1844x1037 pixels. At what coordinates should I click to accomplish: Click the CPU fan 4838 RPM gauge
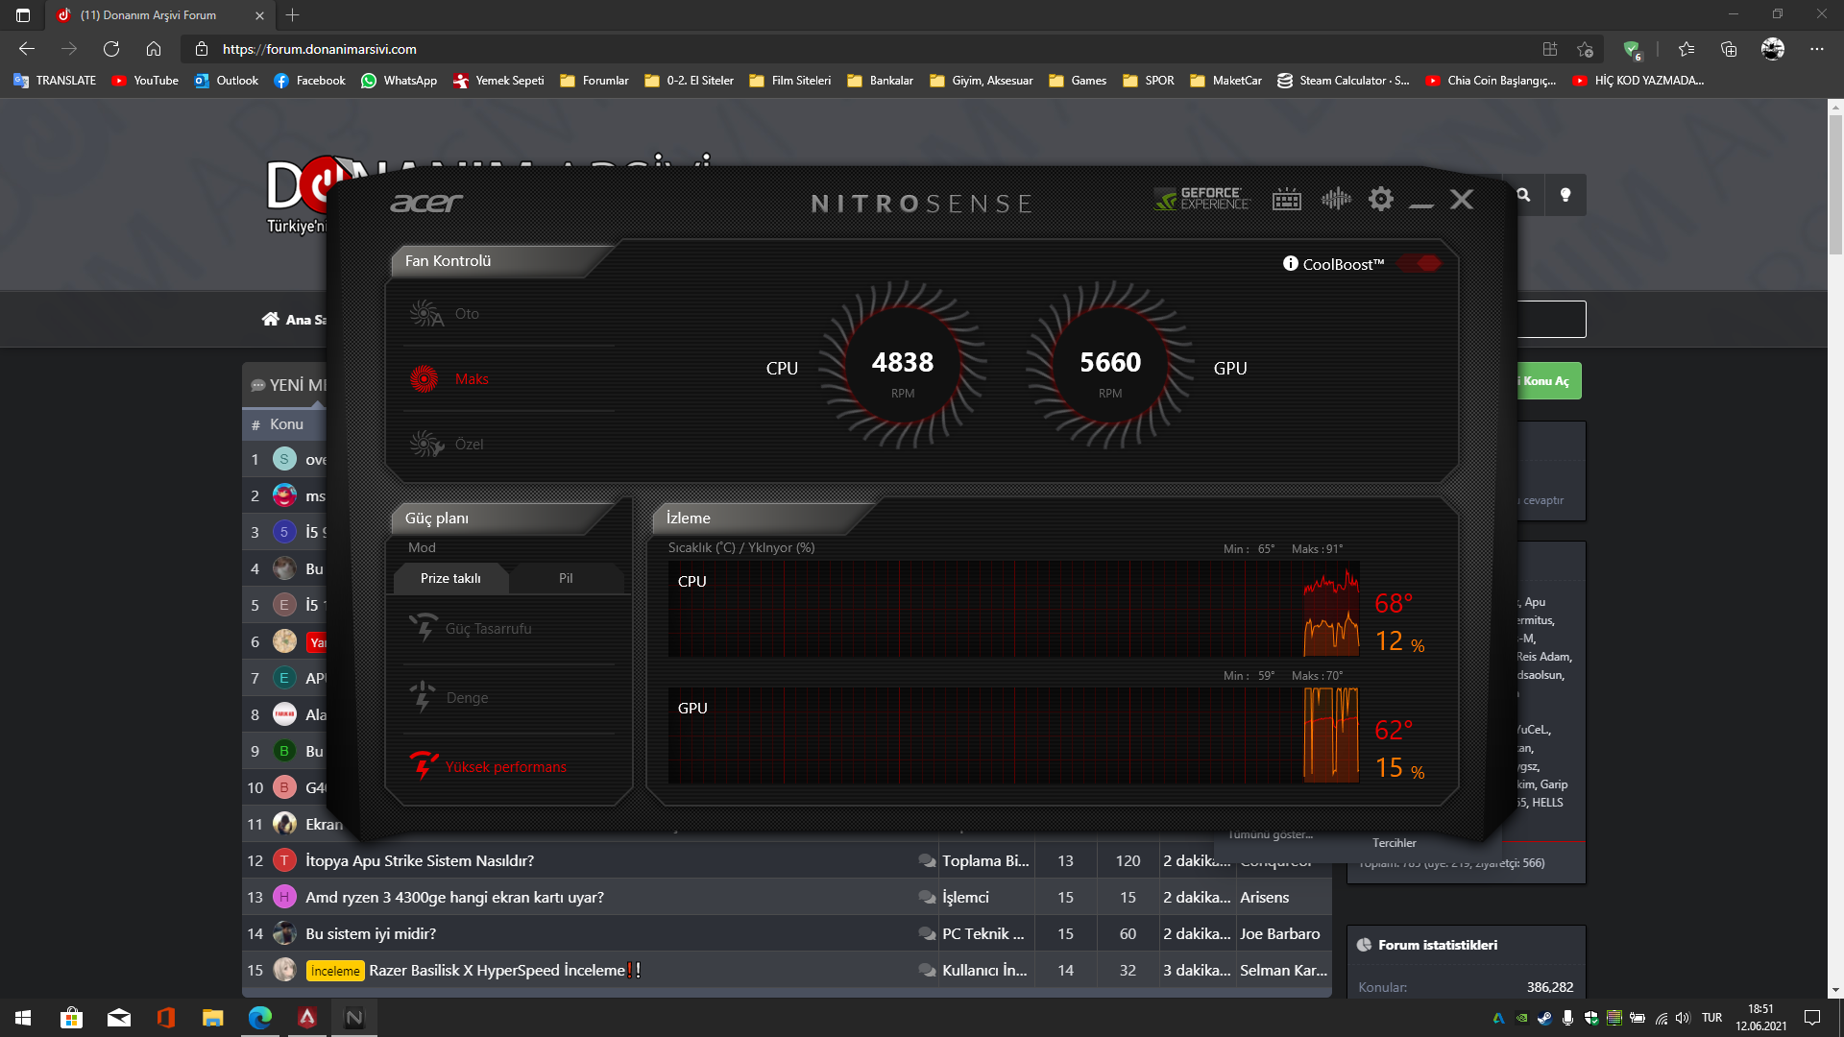[x=903, y=365]
